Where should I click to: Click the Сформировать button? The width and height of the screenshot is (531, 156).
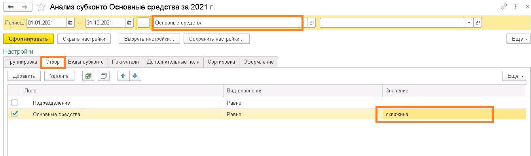pyautogui.click(x=28, y=39)
